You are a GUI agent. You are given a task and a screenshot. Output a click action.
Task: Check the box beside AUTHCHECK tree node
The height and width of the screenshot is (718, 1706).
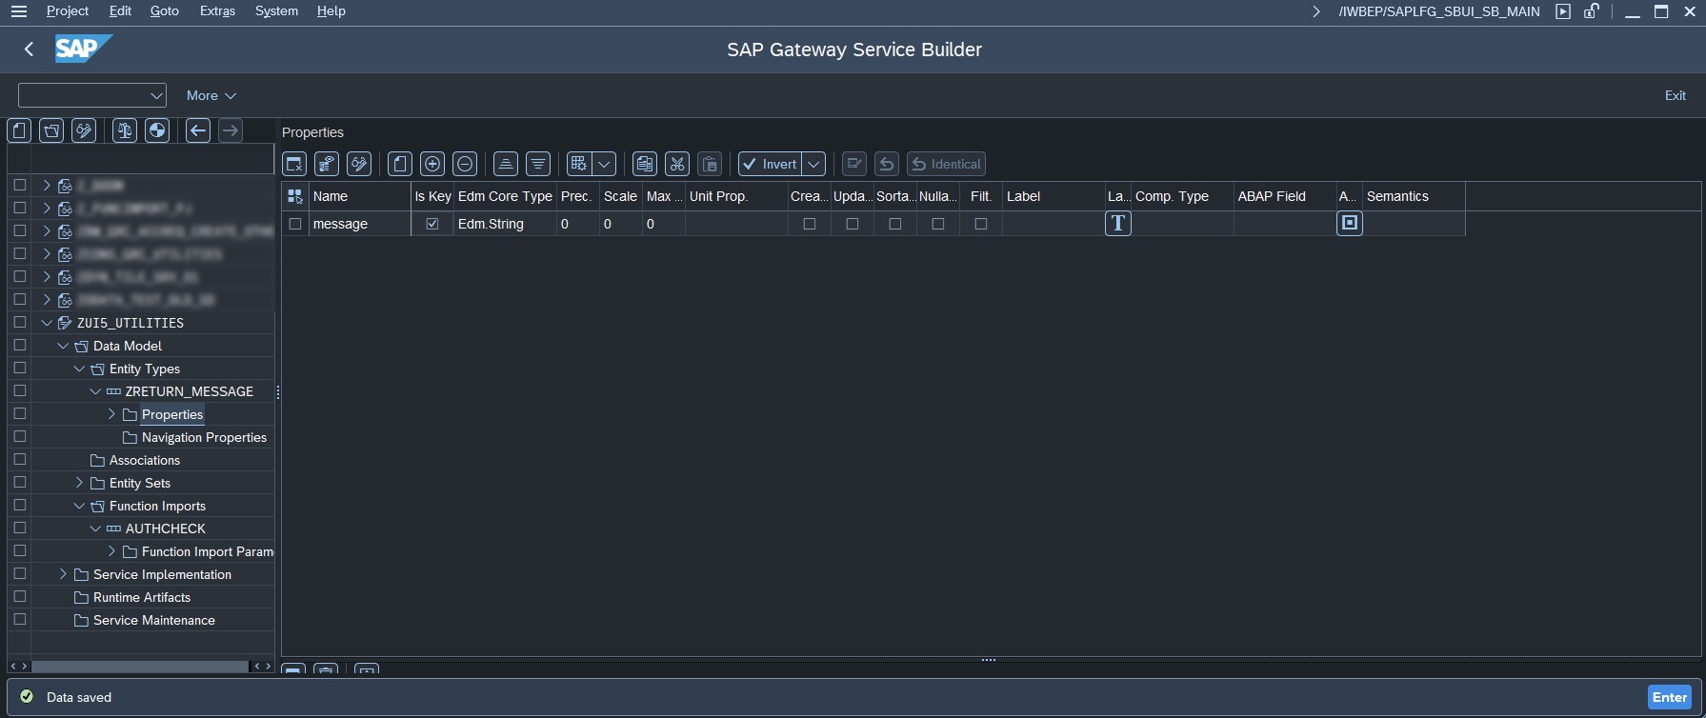pyautogui.click(x=19, y=529)
